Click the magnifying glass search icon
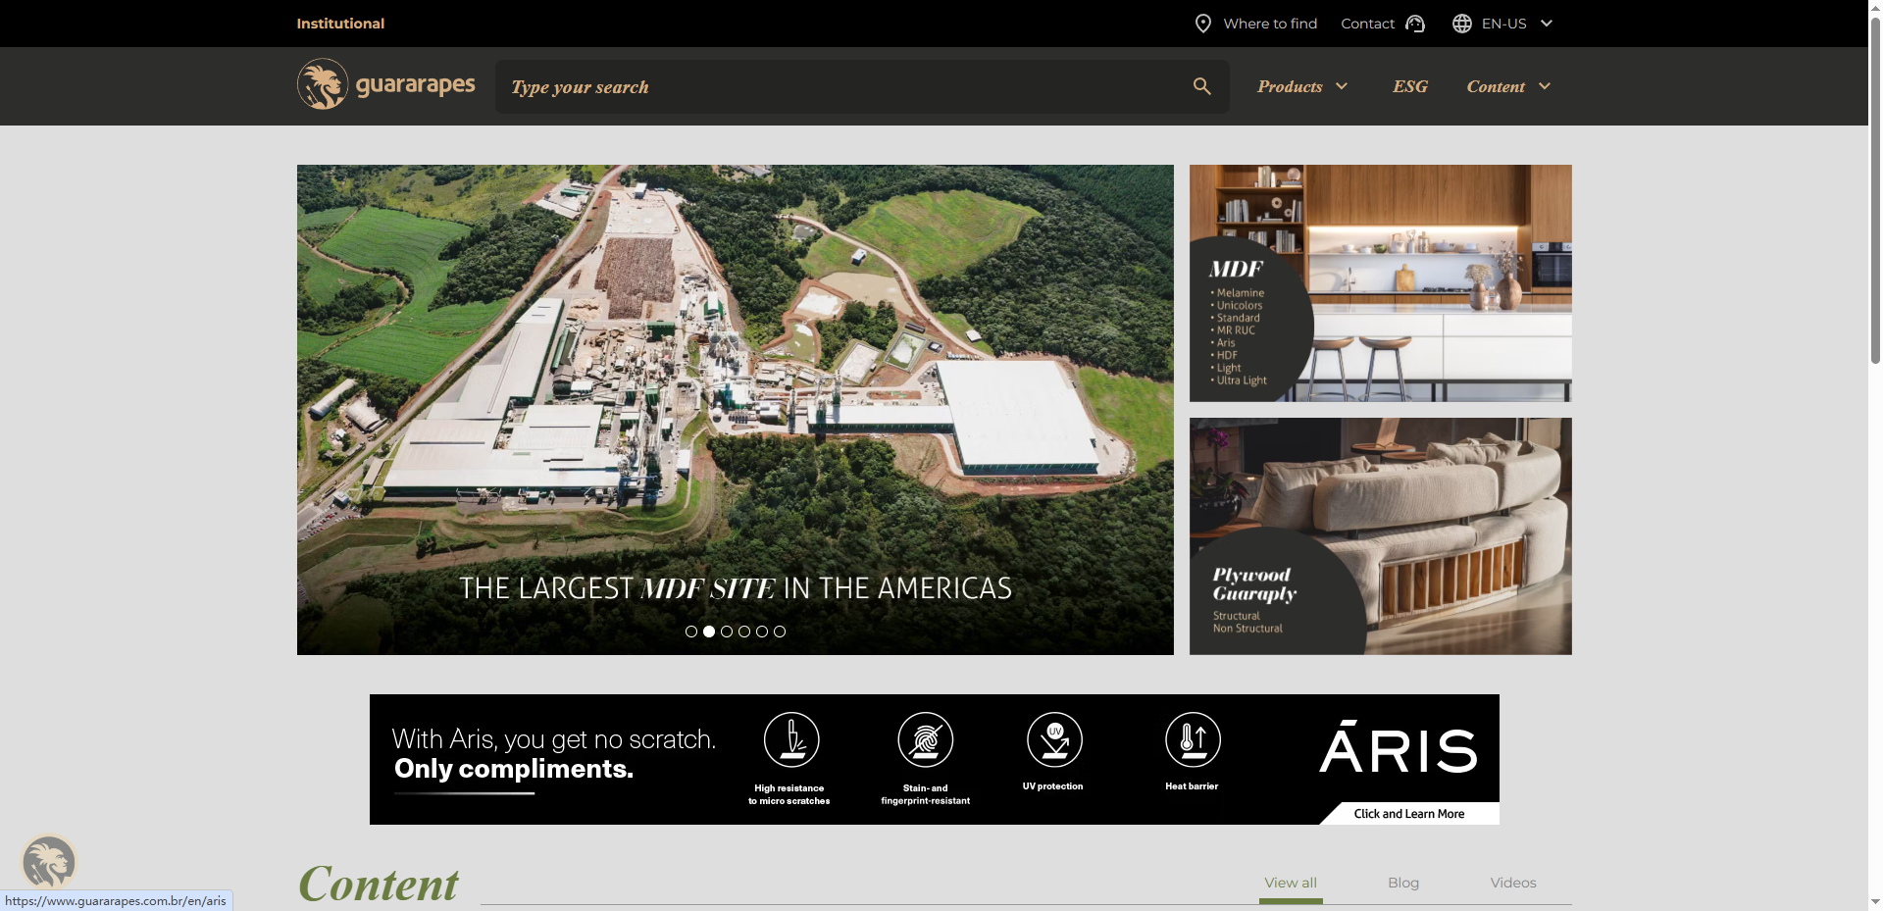Image resolution: width=1883 pixels, height=911 pixels. tap(1201, 86)
